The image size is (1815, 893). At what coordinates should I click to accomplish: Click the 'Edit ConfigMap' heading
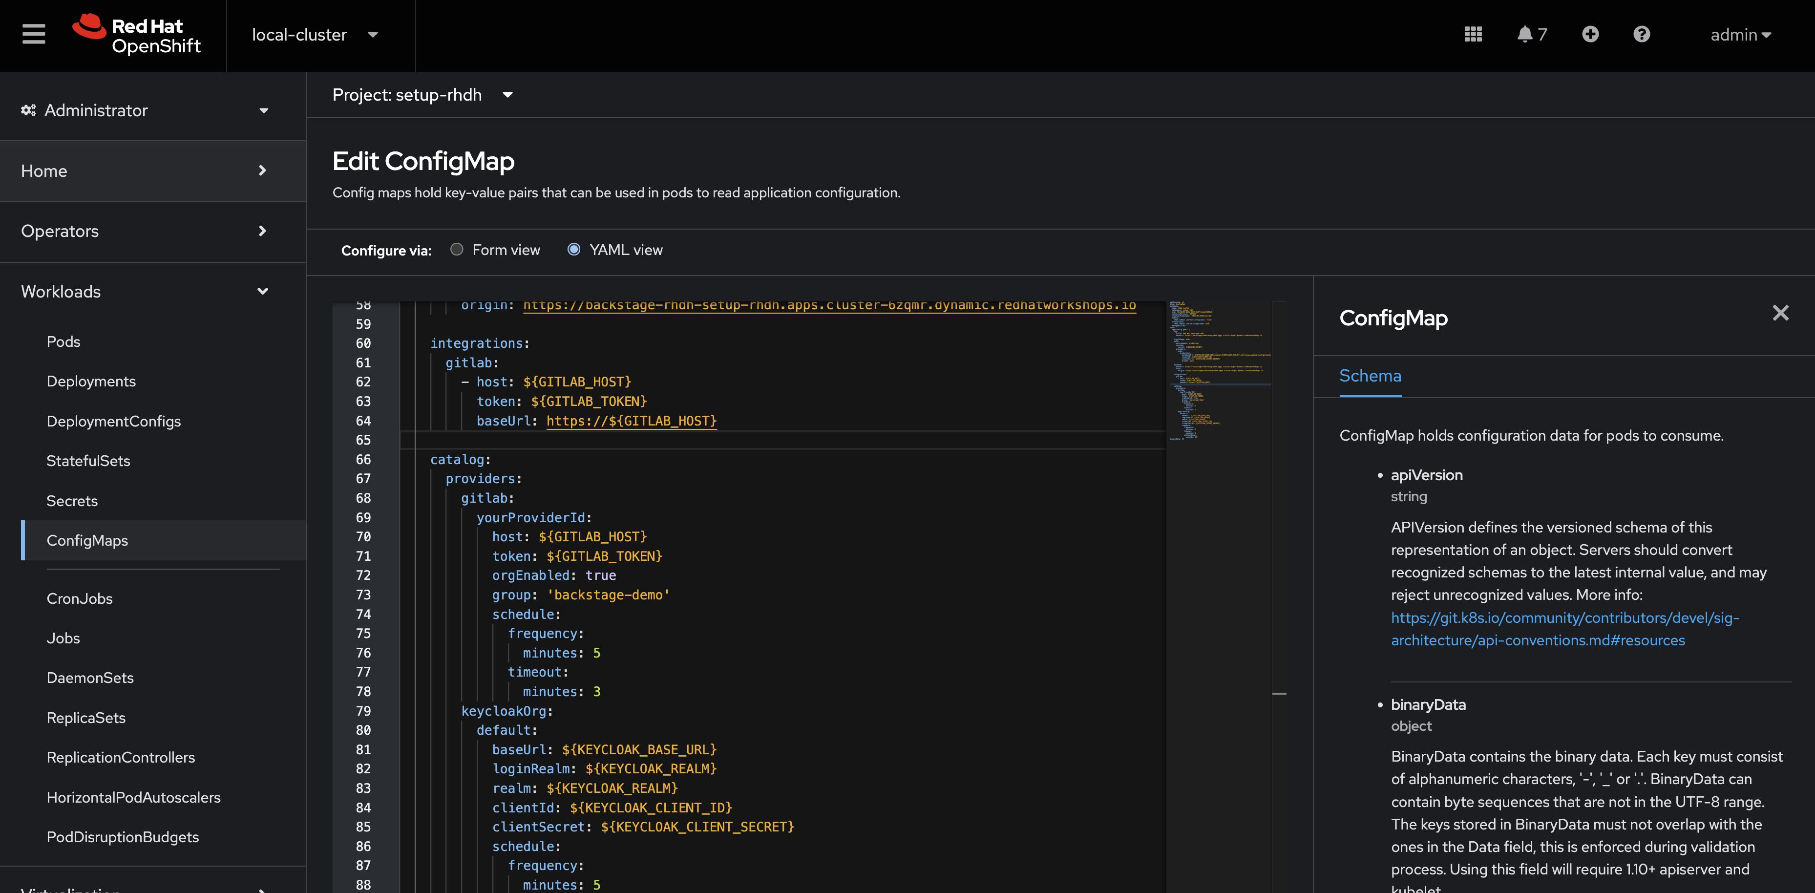[x=423, y=161]
